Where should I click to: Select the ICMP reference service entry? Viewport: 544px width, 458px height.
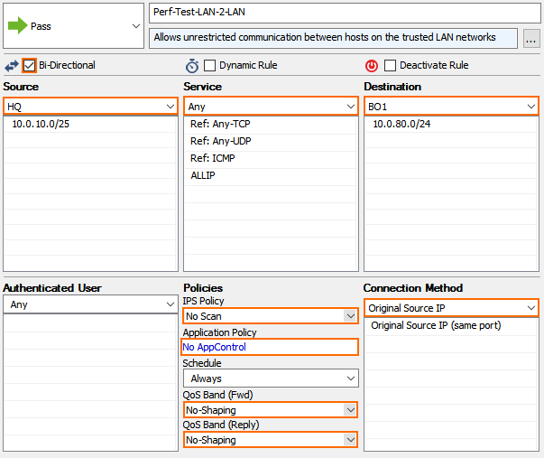click(x=212, y=158)
